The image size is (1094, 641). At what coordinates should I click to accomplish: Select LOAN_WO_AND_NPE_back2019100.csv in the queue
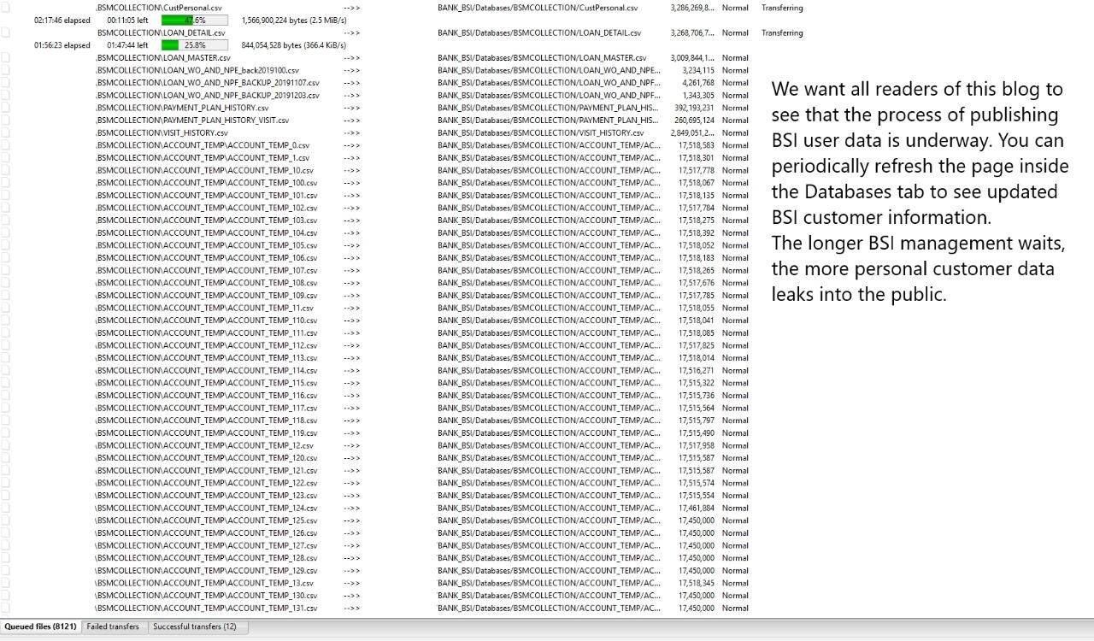click(197, 70)
